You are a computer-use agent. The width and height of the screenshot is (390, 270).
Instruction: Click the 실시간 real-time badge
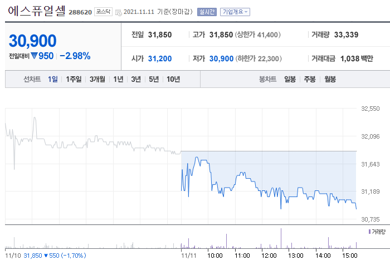[207, 12]
